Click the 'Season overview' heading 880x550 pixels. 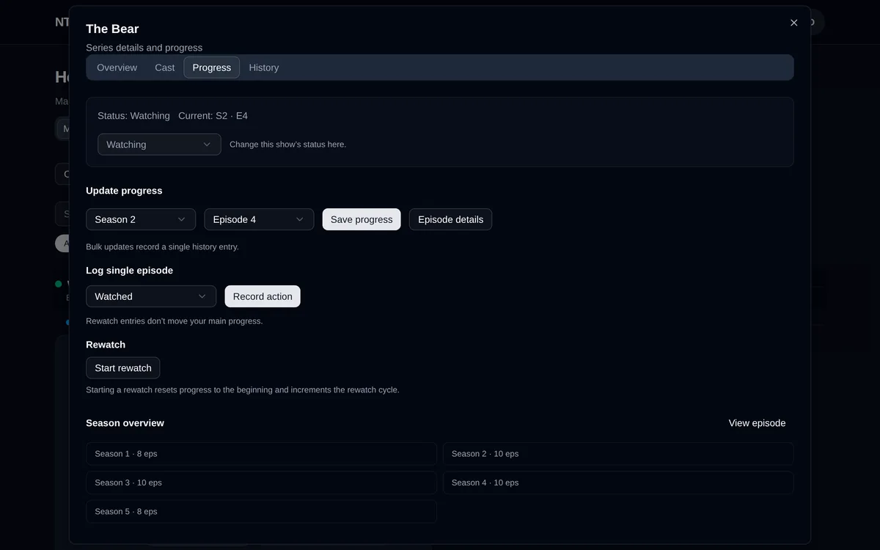(x=125, y=423)
